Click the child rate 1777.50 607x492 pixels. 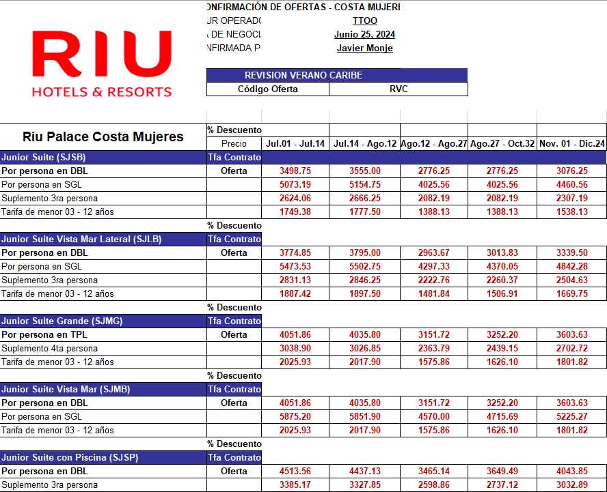click(364, 212)
